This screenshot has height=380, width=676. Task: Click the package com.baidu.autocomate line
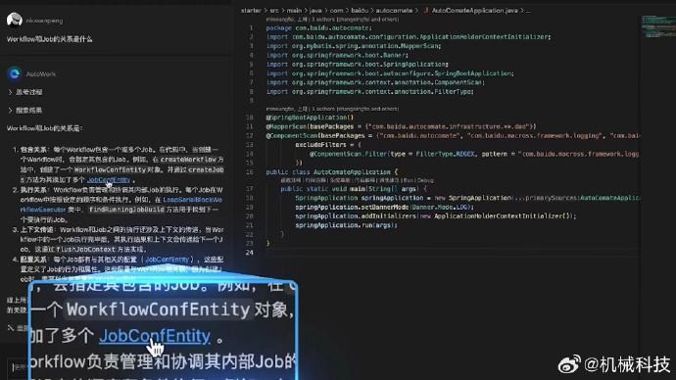(319, 28)
